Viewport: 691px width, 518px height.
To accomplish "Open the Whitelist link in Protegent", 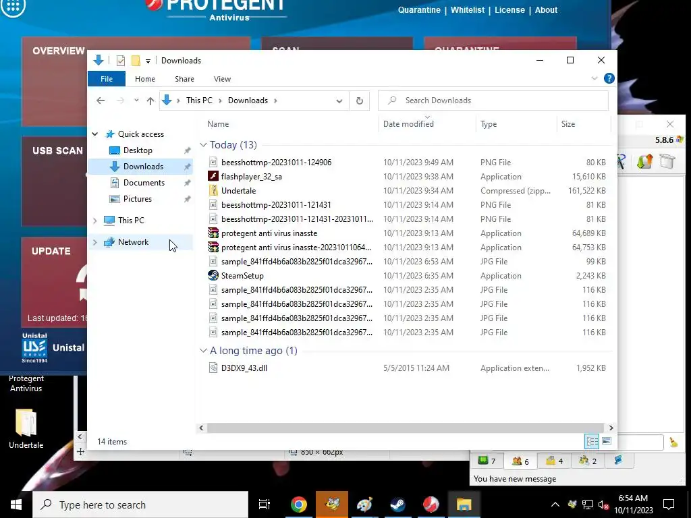I will pyautogui.click(x=468, y=9).
